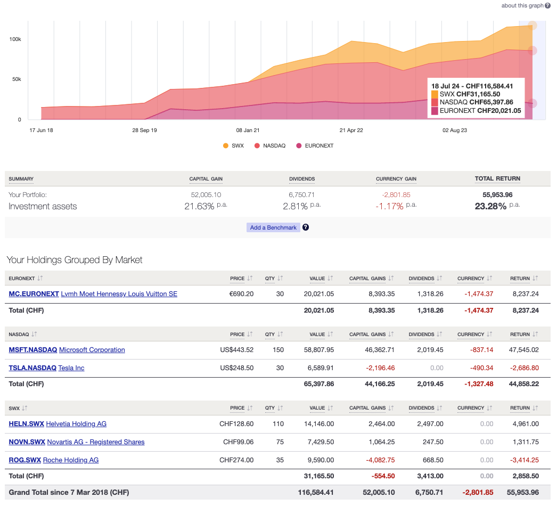Image resolution: width=557 pixels, height=506 pixels.
Task: Click the highlighted SWX data point on the chart
Action: 532,25
